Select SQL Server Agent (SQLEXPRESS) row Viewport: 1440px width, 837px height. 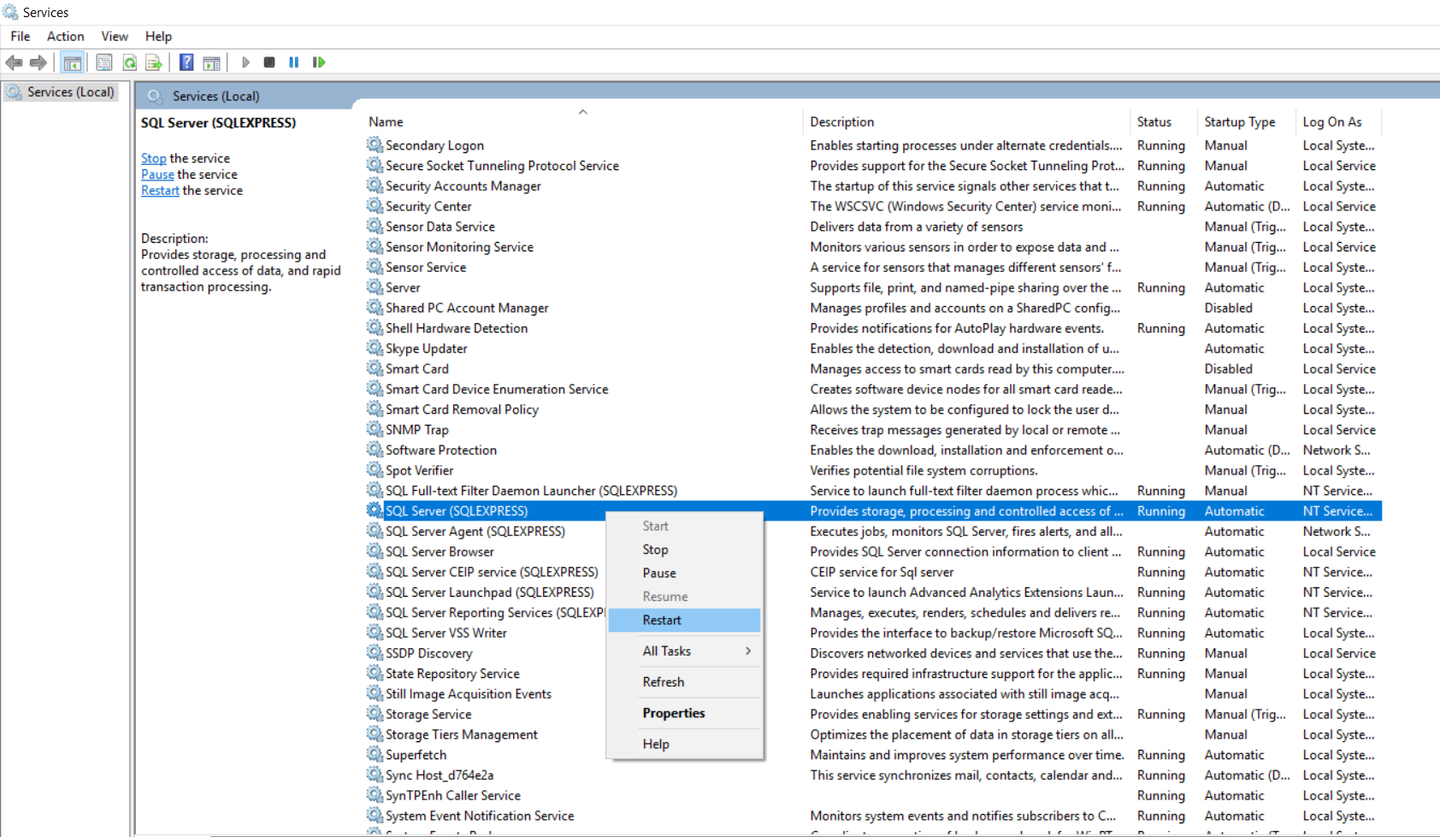coord(873,531)
